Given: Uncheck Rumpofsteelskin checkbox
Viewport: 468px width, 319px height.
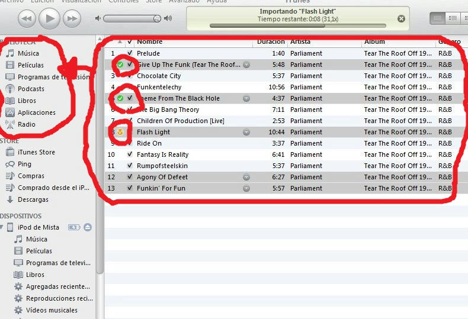Looking at the screenshot, I should (x=130, y=166).
